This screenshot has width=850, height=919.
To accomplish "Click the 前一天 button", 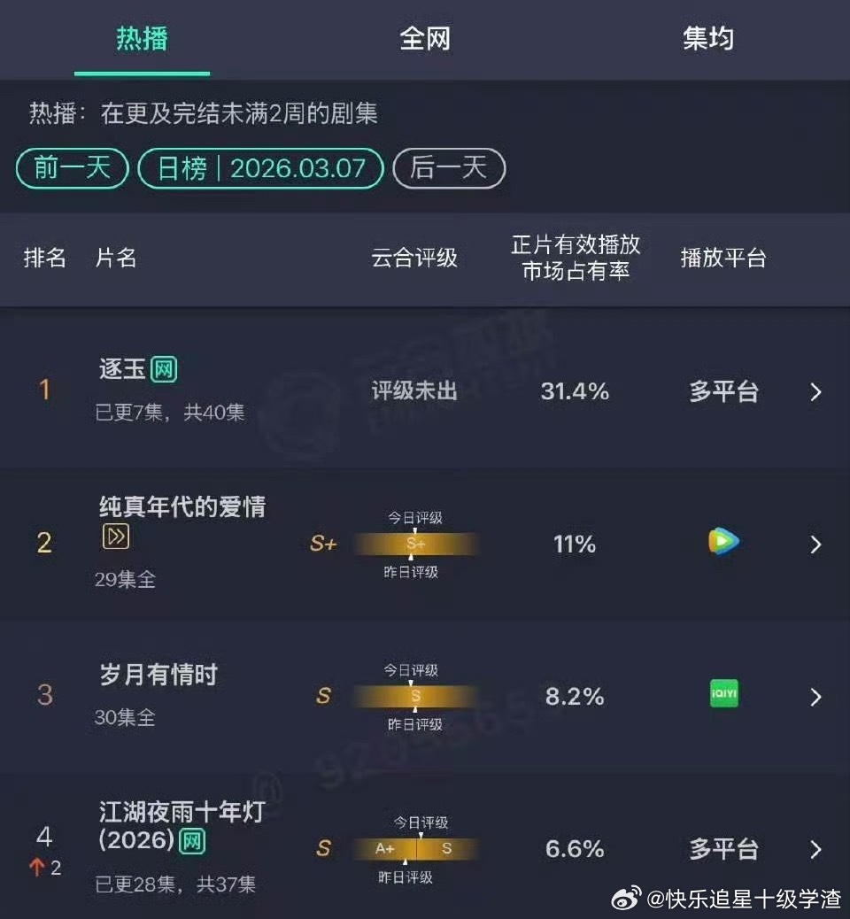I will (x=71, y=168).
